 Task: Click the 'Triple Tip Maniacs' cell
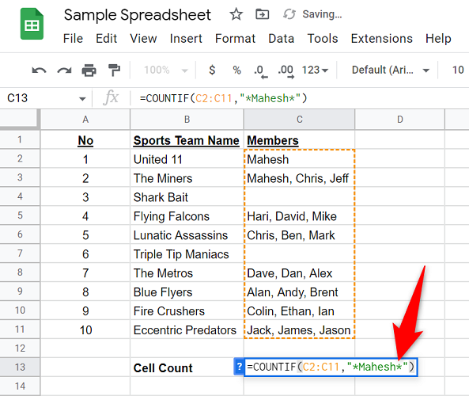coord(187,253)
